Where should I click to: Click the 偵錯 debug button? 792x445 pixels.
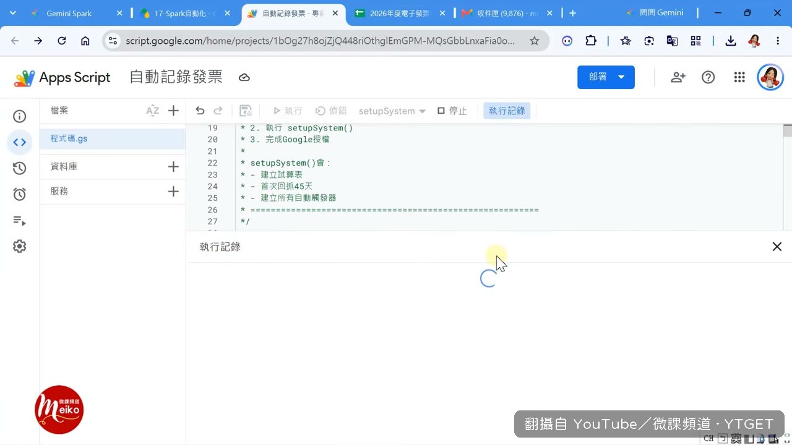coord(331,111)
